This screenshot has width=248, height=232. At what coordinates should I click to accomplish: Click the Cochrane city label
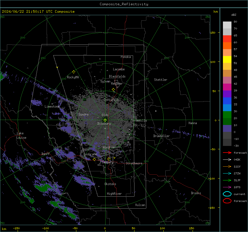[x=90, y=154]
